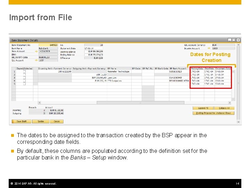Click the Bank Name field Rabobank

[48, 48]
